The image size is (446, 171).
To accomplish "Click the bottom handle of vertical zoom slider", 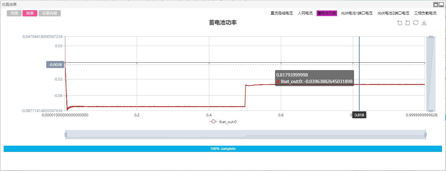I will 431,111.
